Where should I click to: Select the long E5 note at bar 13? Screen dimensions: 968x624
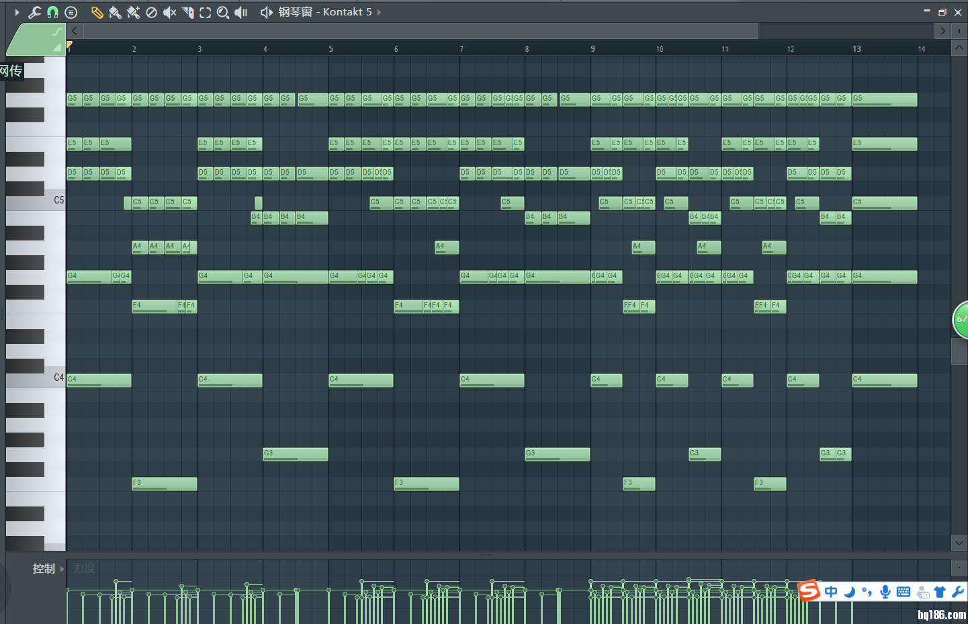[x=885, y=144]
